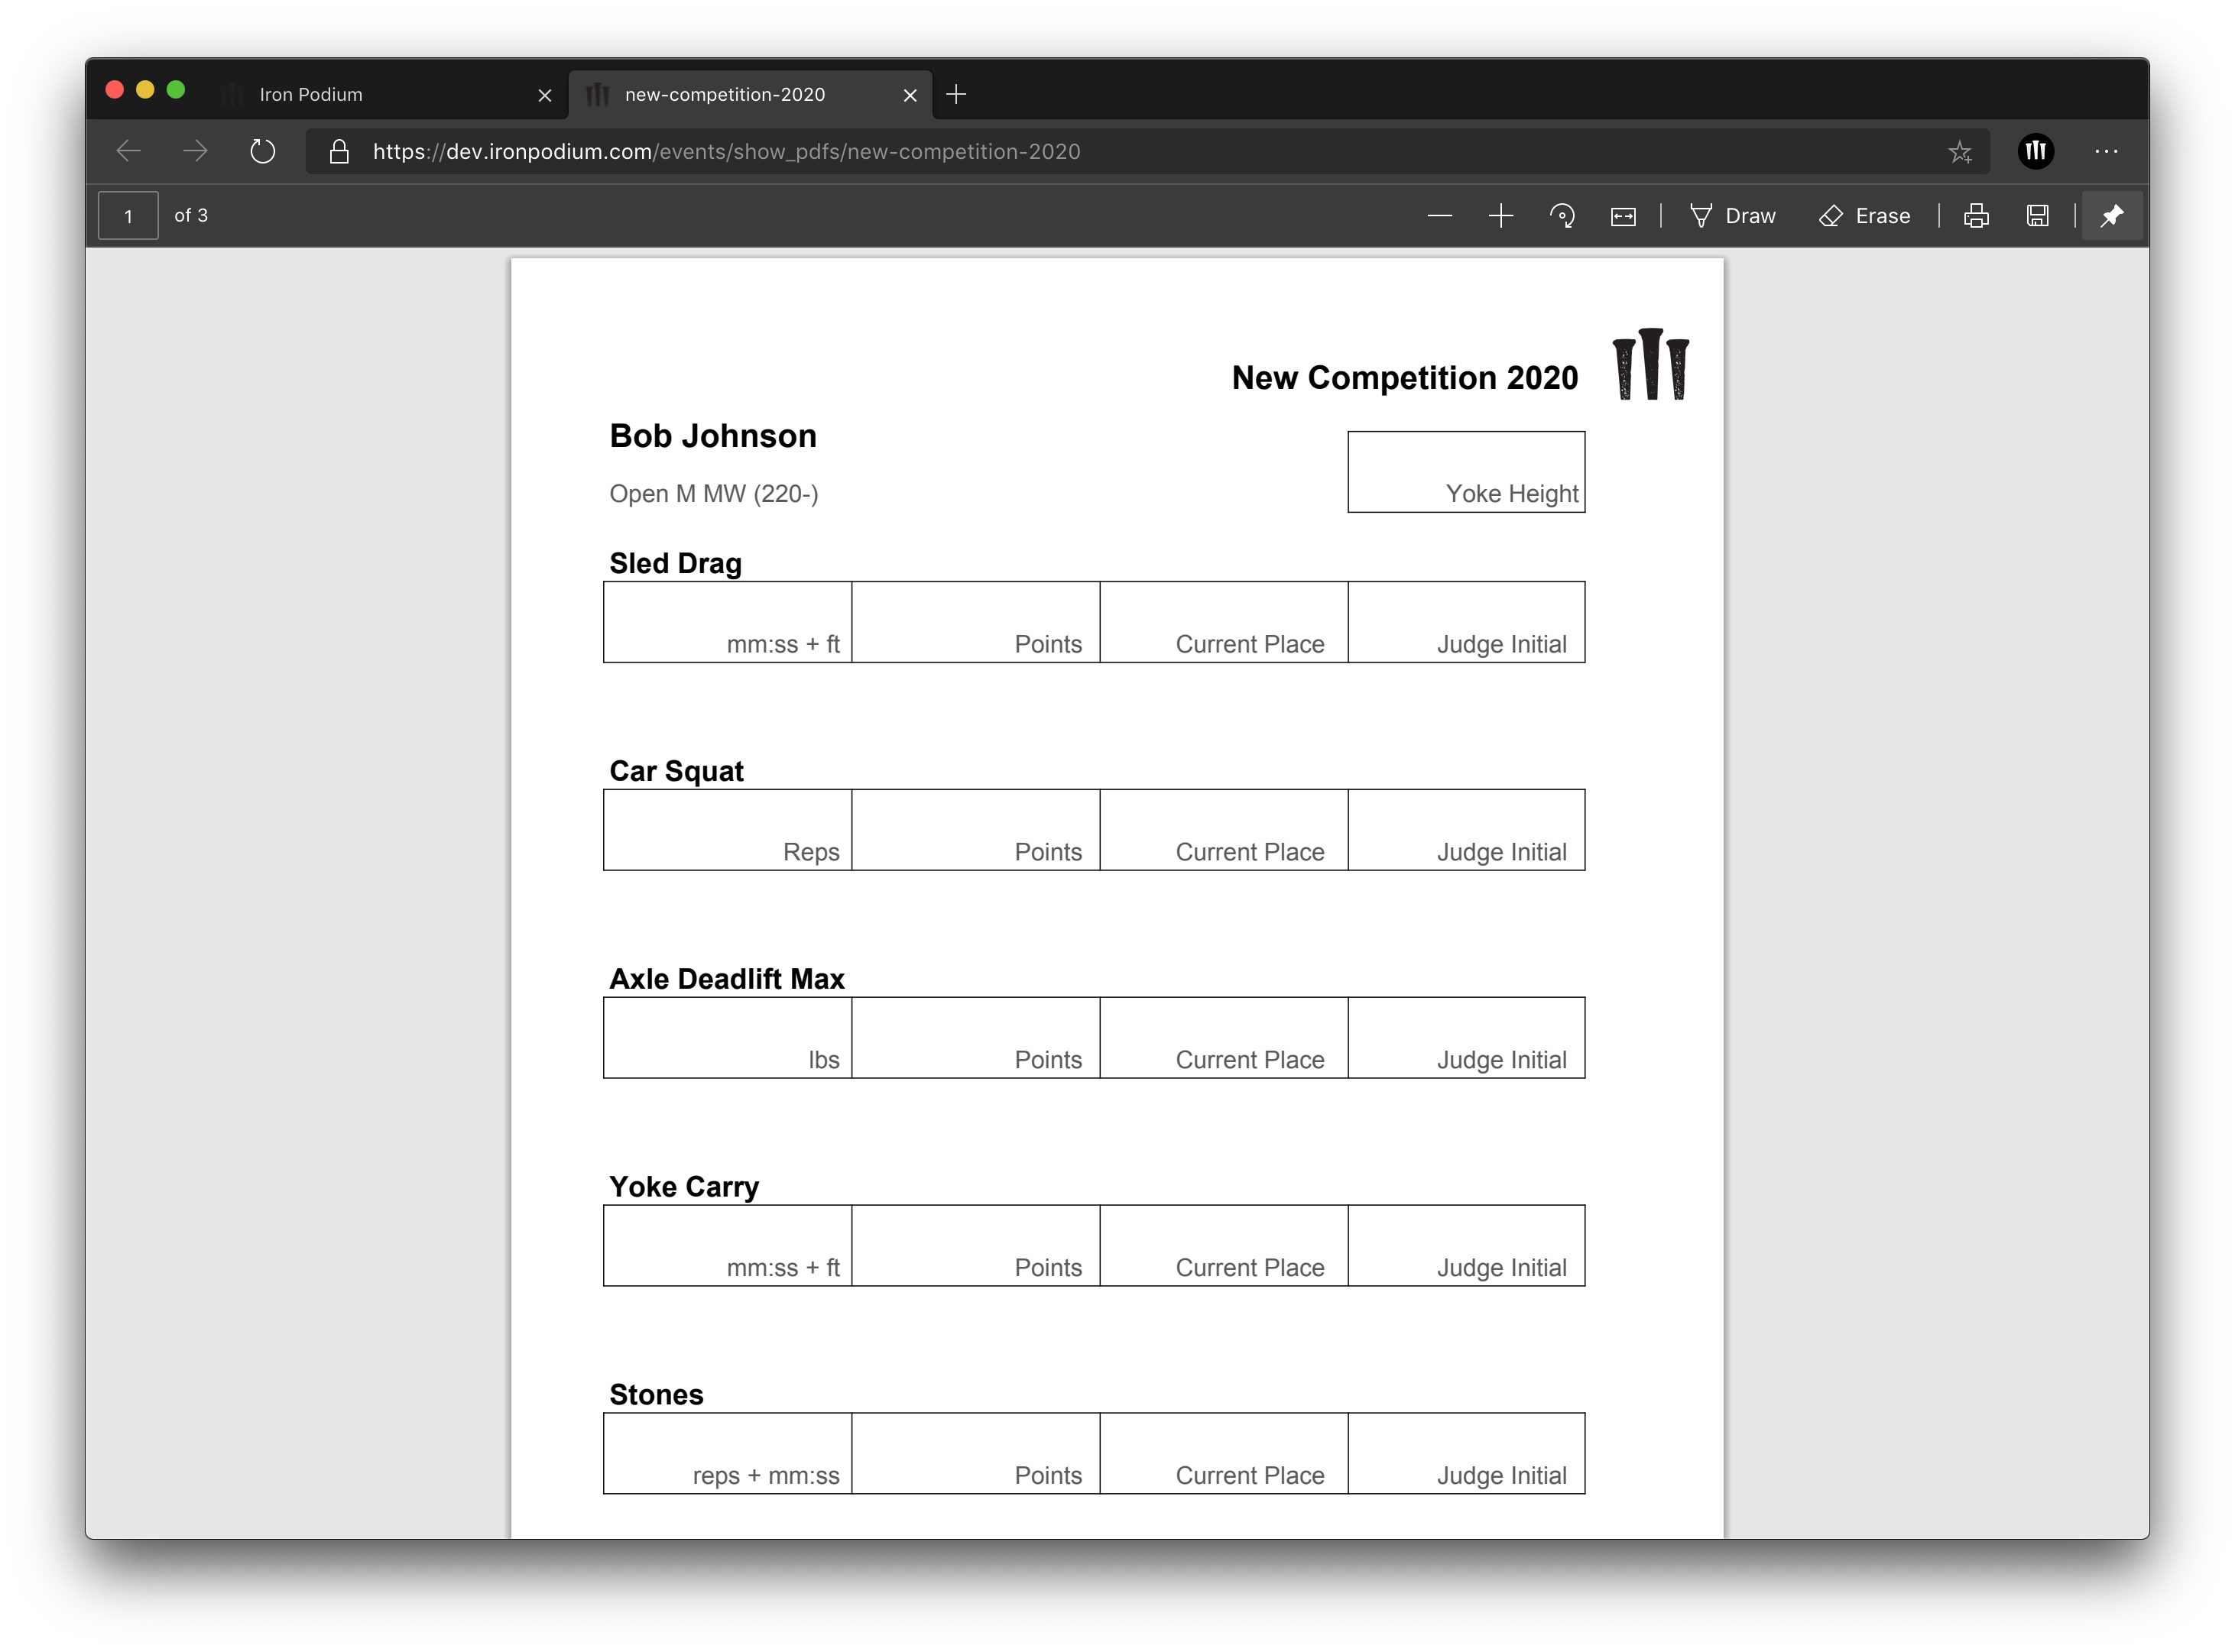Rotate the PDF with the rotate icon
This screenshot has width=2235, height=1652.
coord(1562,216)
